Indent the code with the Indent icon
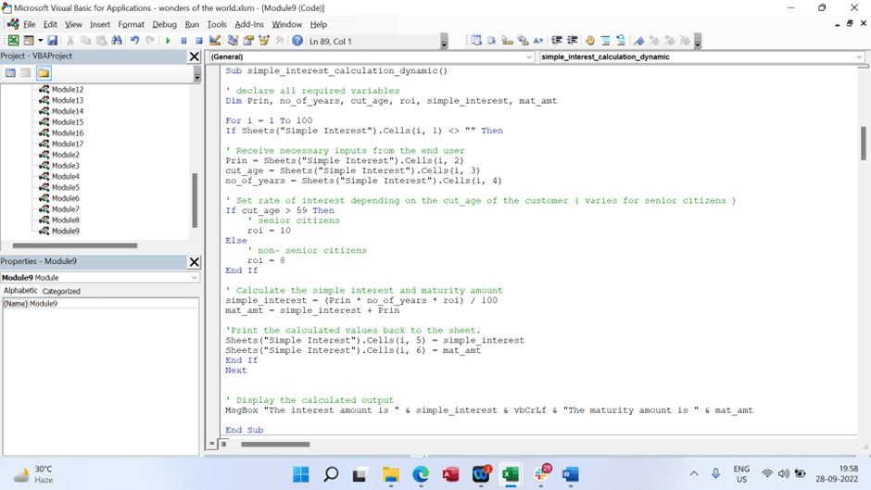 [557, 41]
